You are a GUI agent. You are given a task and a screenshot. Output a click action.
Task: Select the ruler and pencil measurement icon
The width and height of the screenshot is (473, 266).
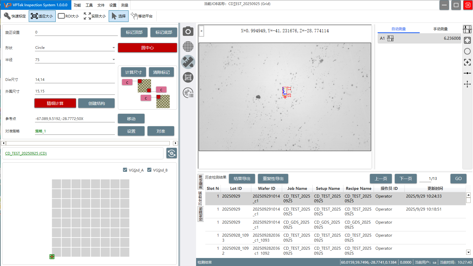[188, 62]
